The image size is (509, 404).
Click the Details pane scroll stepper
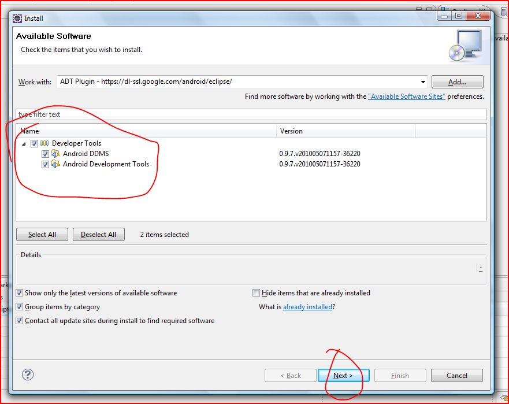coord(481,269)
